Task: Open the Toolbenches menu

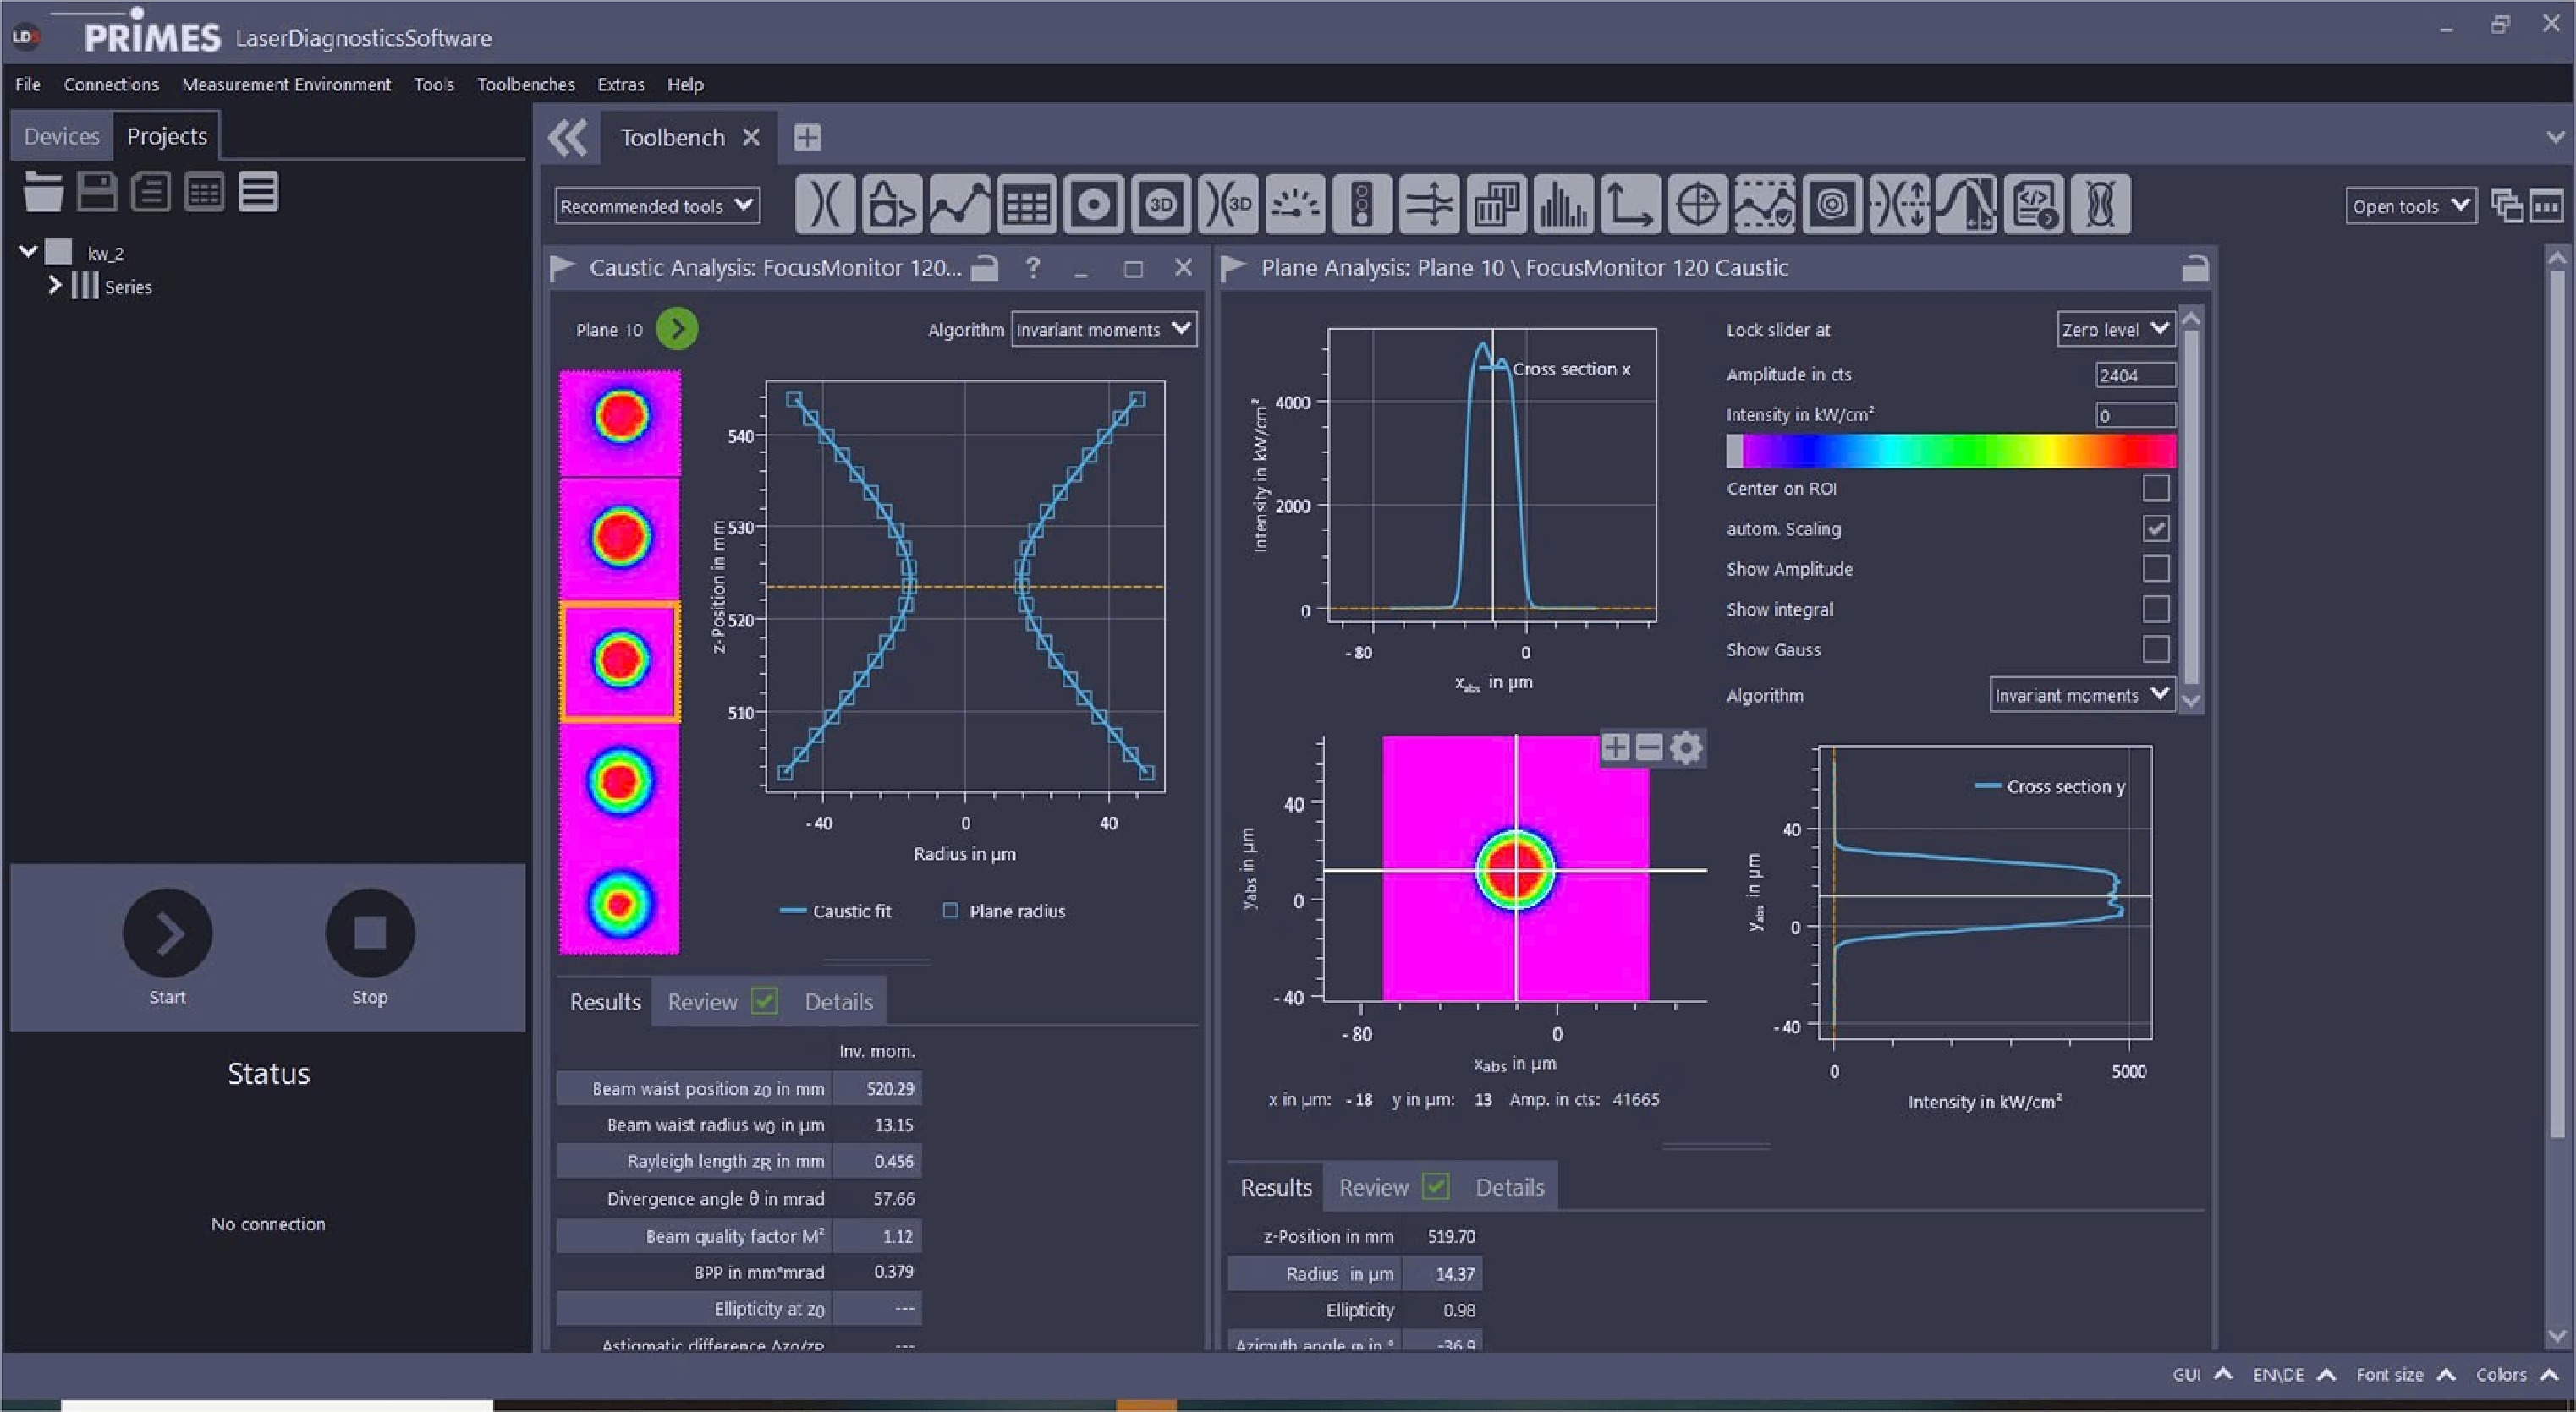Action: (525, 84)
